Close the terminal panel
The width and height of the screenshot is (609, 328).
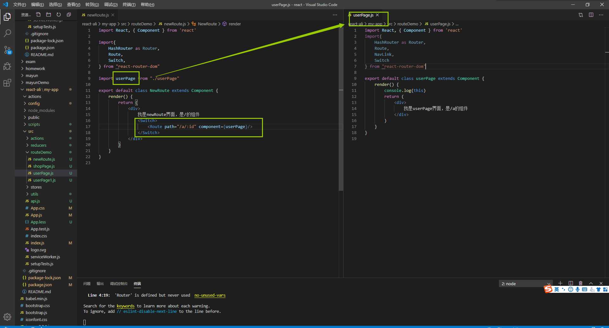click(601, 283)
